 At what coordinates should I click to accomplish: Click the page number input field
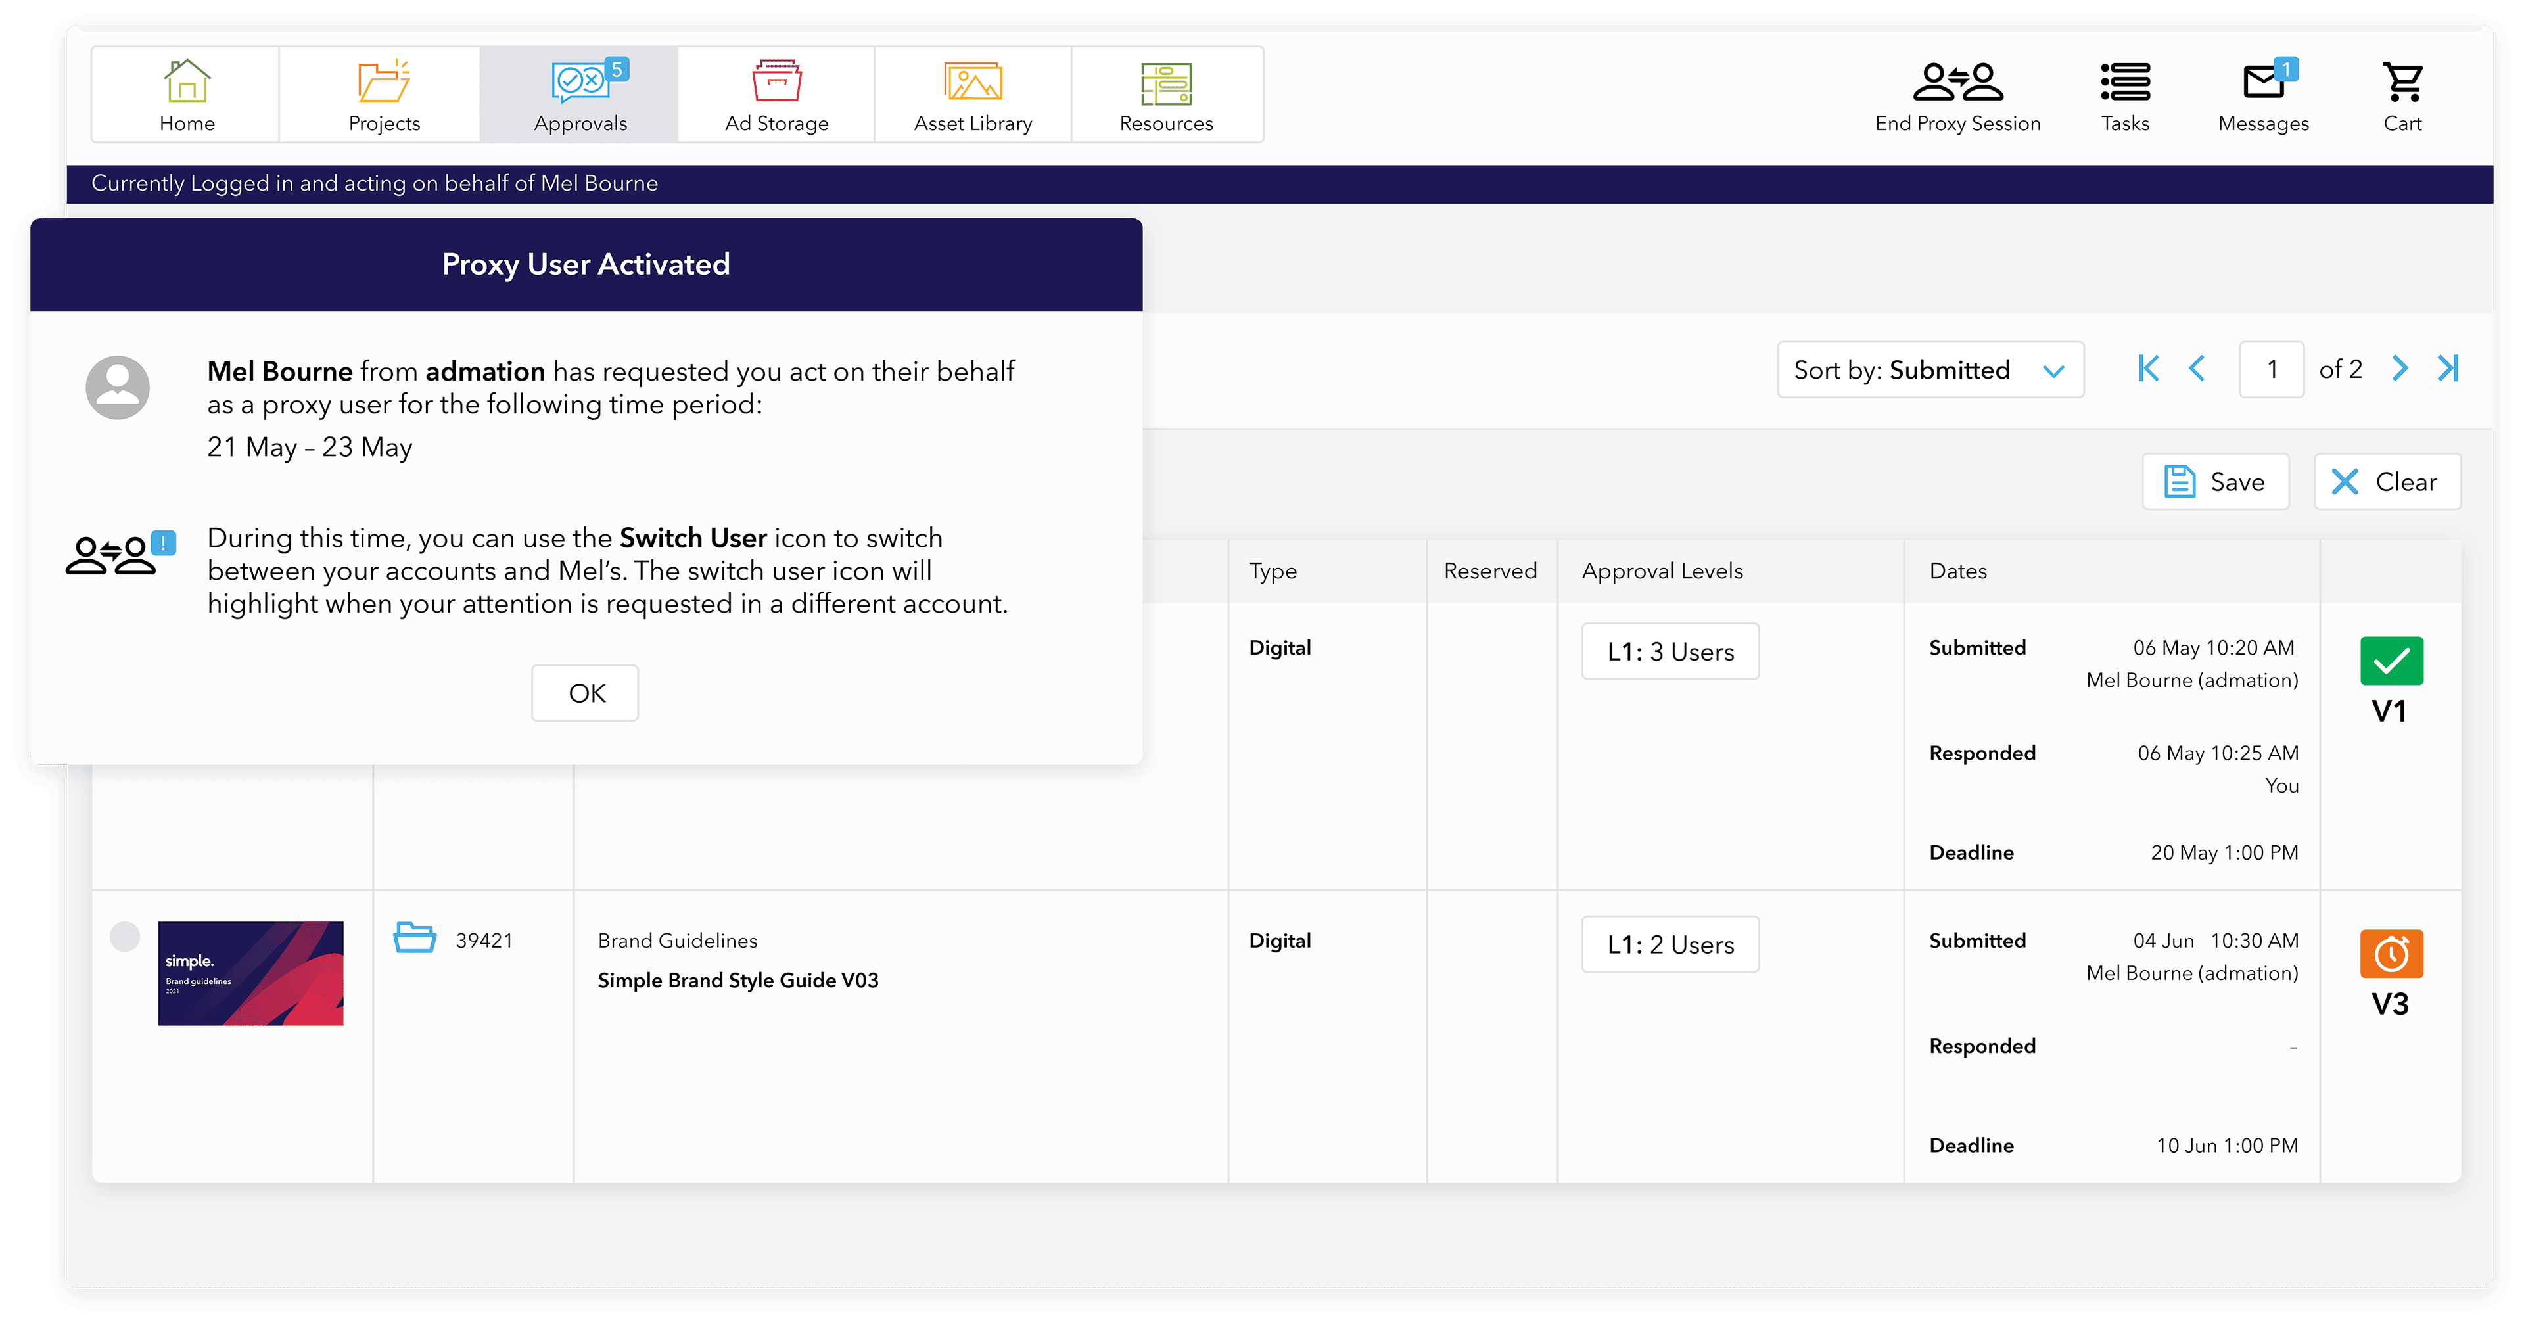coord(2270,369)
